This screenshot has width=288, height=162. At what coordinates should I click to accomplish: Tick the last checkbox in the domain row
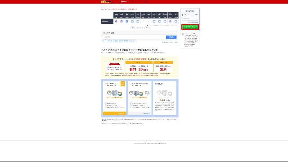coord(176,21)
